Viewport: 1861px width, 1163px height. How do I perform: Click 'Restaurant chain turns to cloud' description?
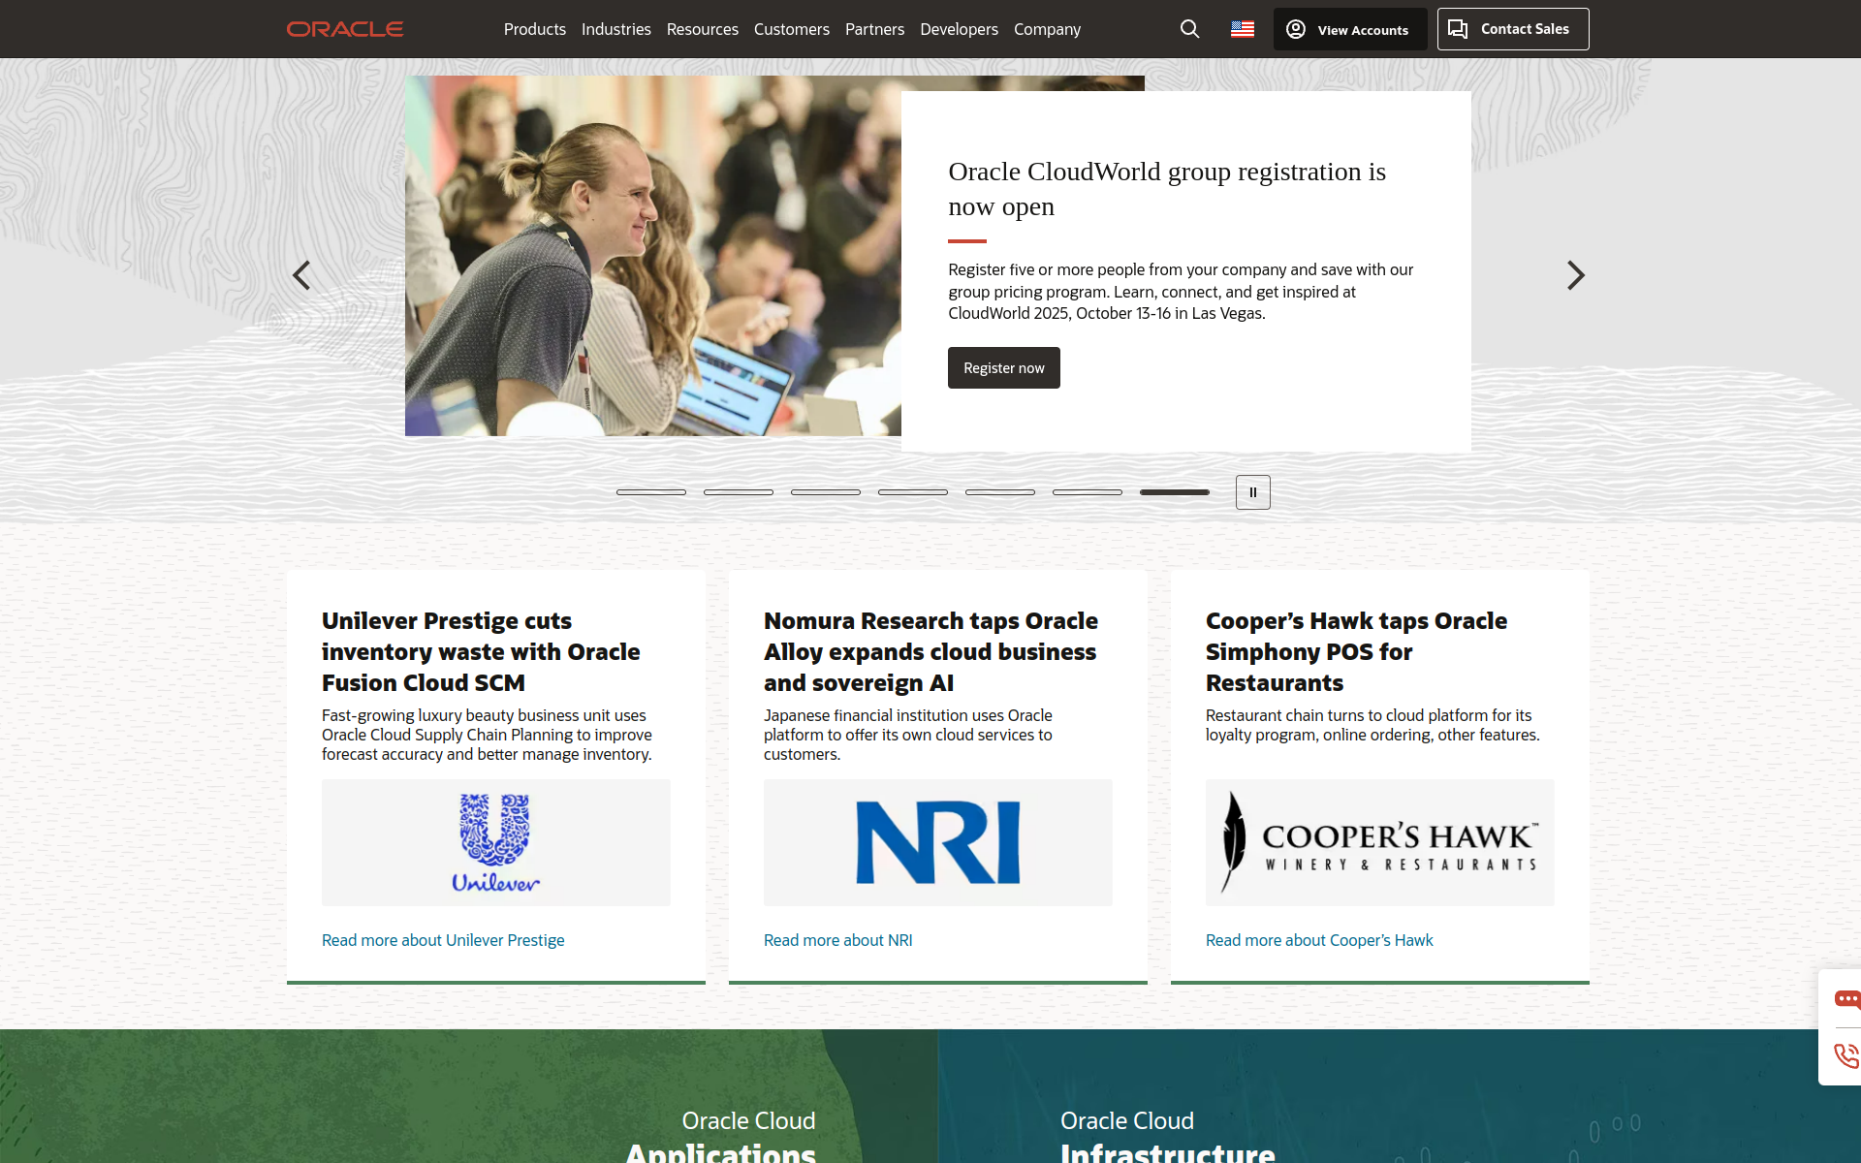point(1372,725)
